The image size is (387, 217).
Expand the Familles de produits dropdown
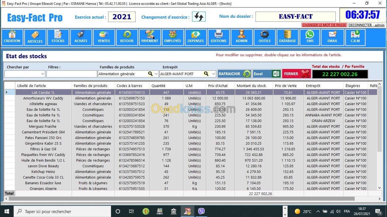[x=156, y=74]
